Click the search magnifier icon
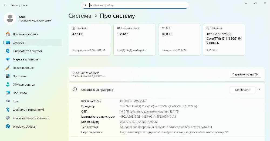This screenshot has height=141, width=270. coord(85,5)
